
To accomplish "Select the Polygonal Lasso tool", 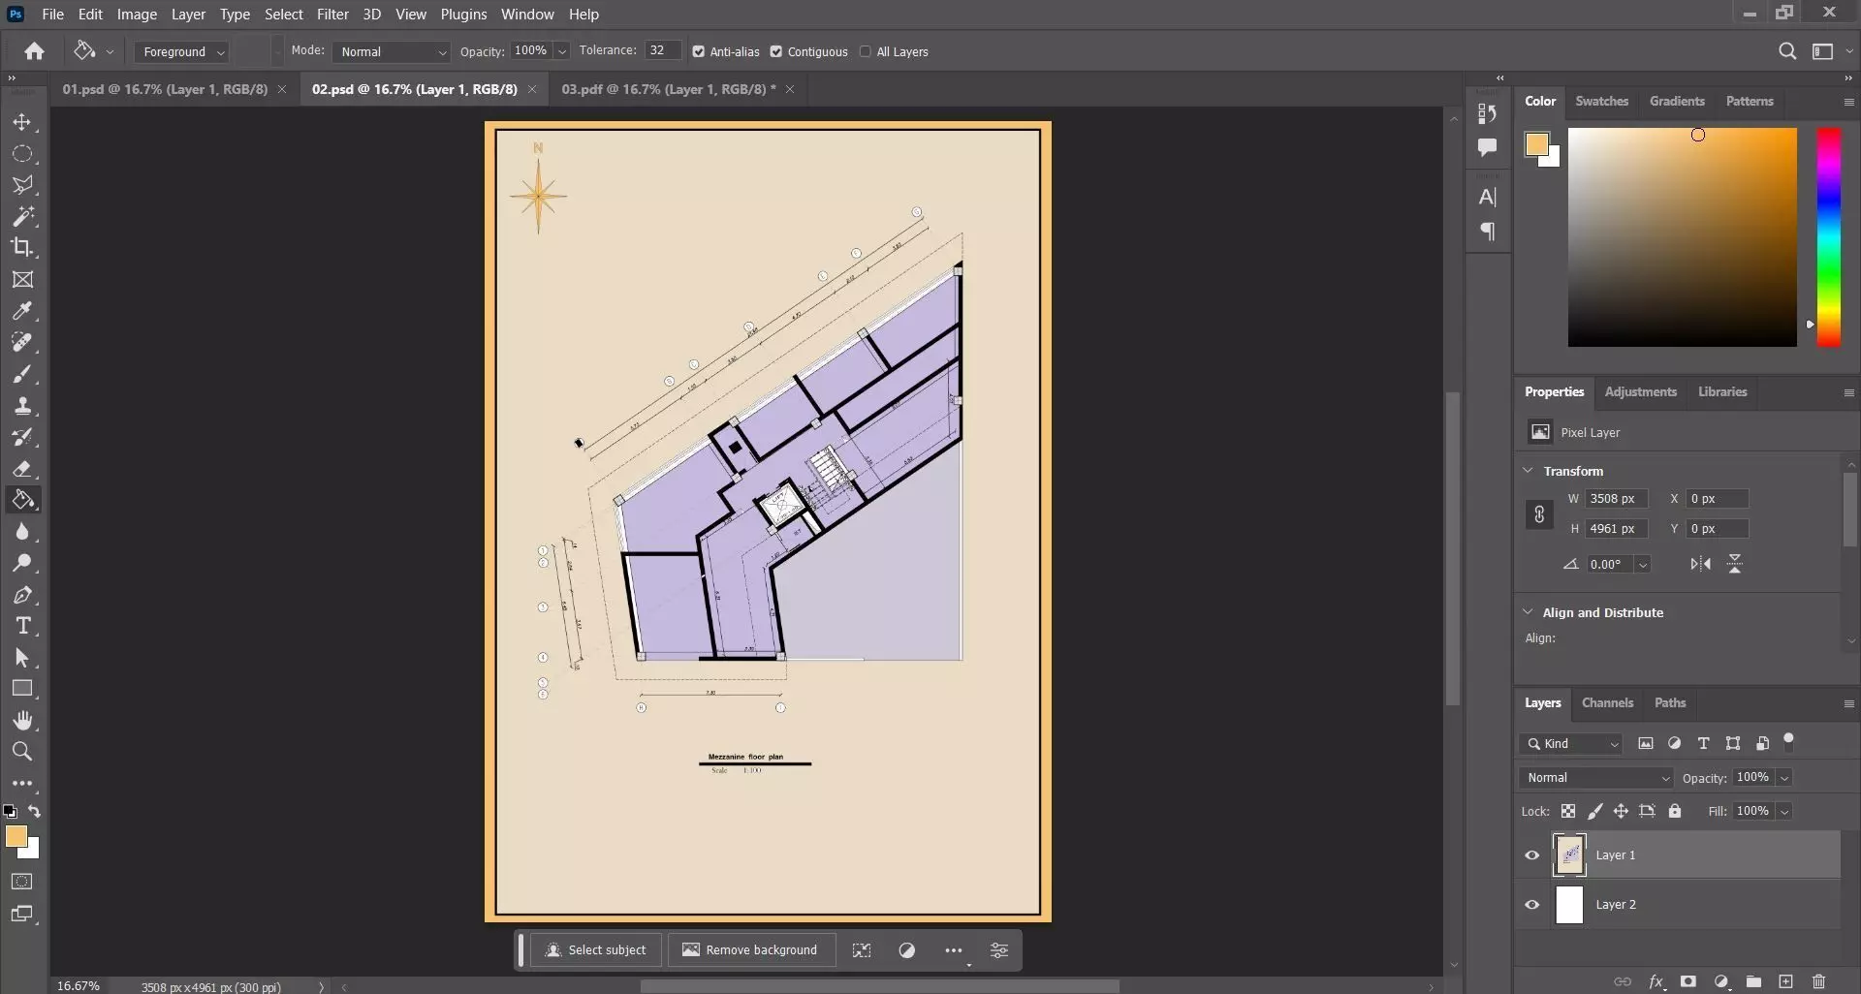I will (x=22, y=185).
